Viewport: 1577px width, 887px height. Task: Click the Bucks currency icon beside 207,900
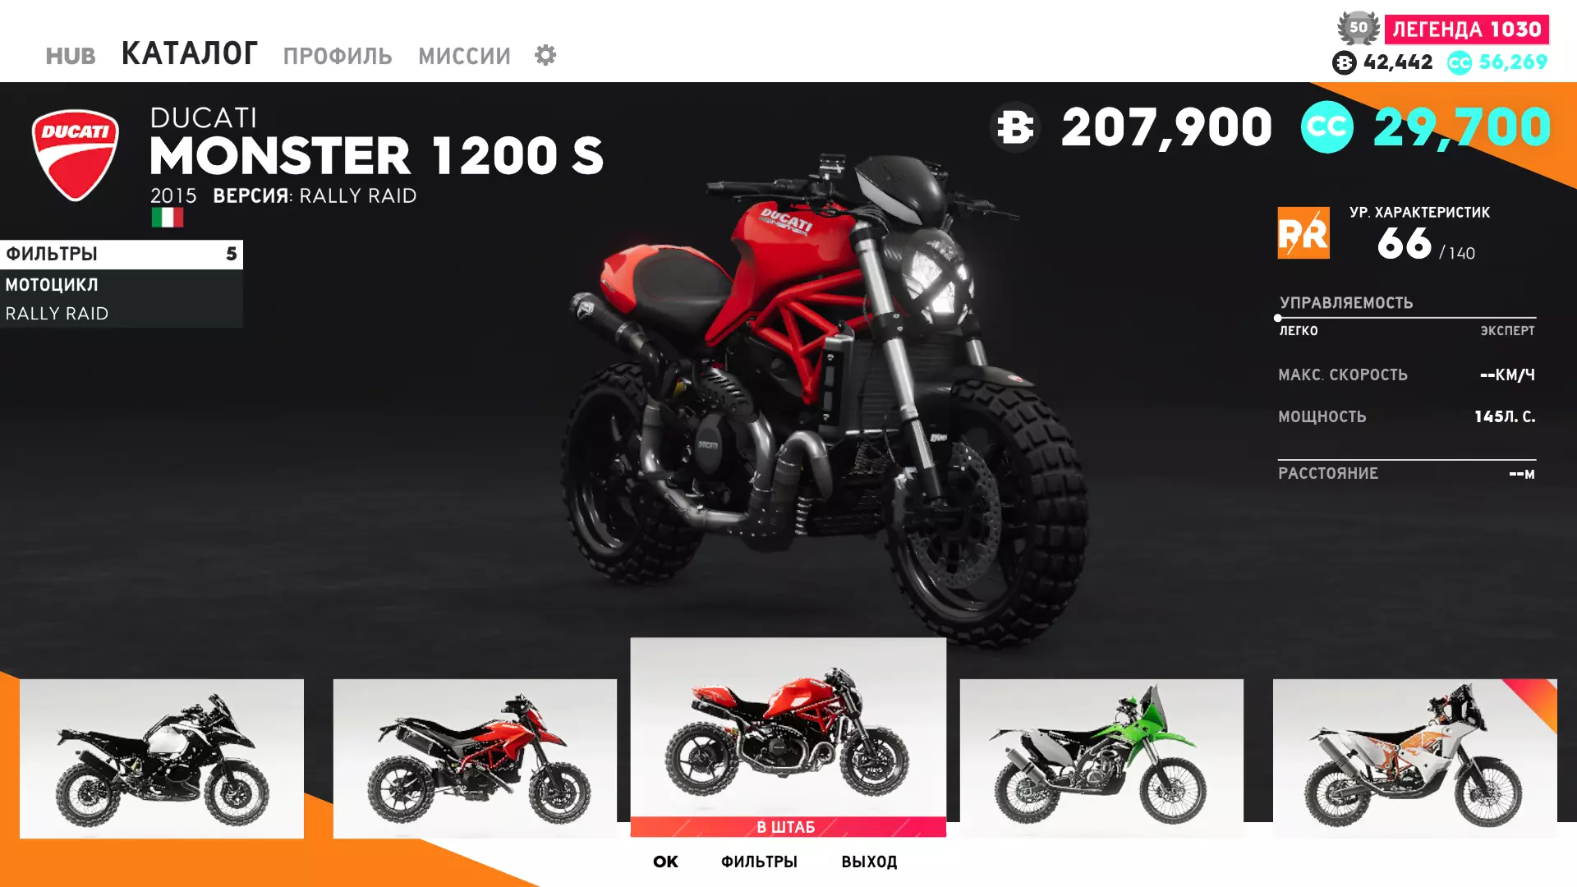1015,127
